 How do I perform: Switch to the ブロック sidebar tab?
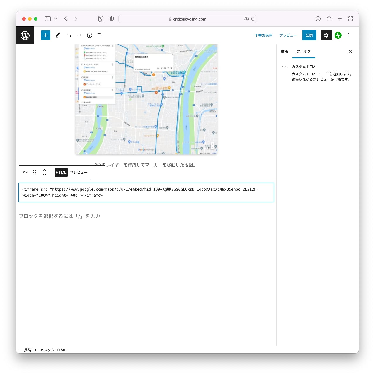304,51
